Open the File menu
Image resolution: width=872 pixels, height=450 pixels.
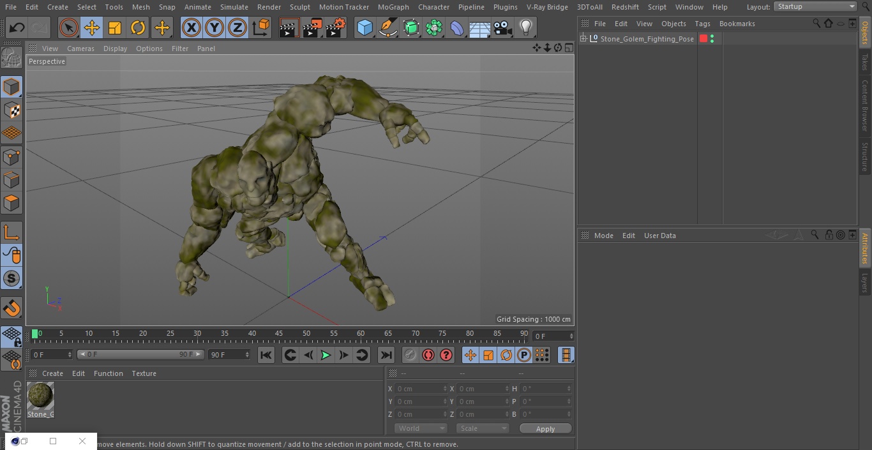[10, 7]
